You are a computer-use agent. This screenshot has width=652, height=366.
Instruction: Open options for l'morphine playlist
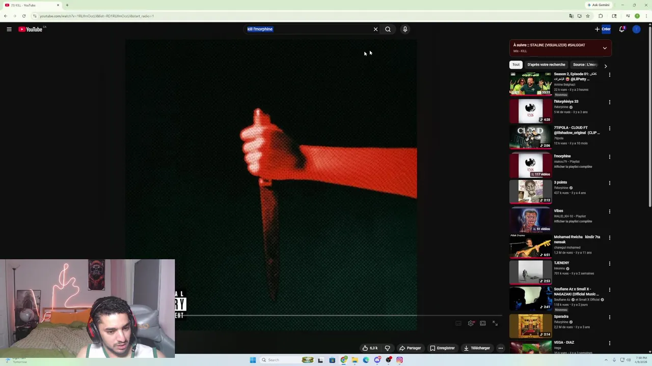[x=609, y=157]
